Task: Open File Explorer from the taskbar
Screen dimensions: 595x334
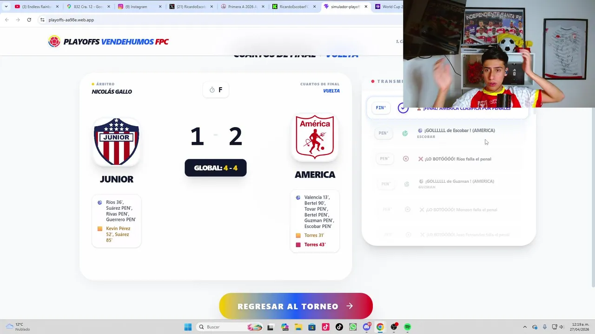Action: pyautogui.click(x=298, y=327)
